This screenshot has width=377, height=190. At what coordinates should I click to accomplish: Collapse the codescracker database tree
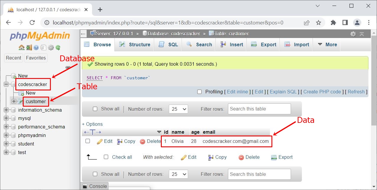(7, 84)
